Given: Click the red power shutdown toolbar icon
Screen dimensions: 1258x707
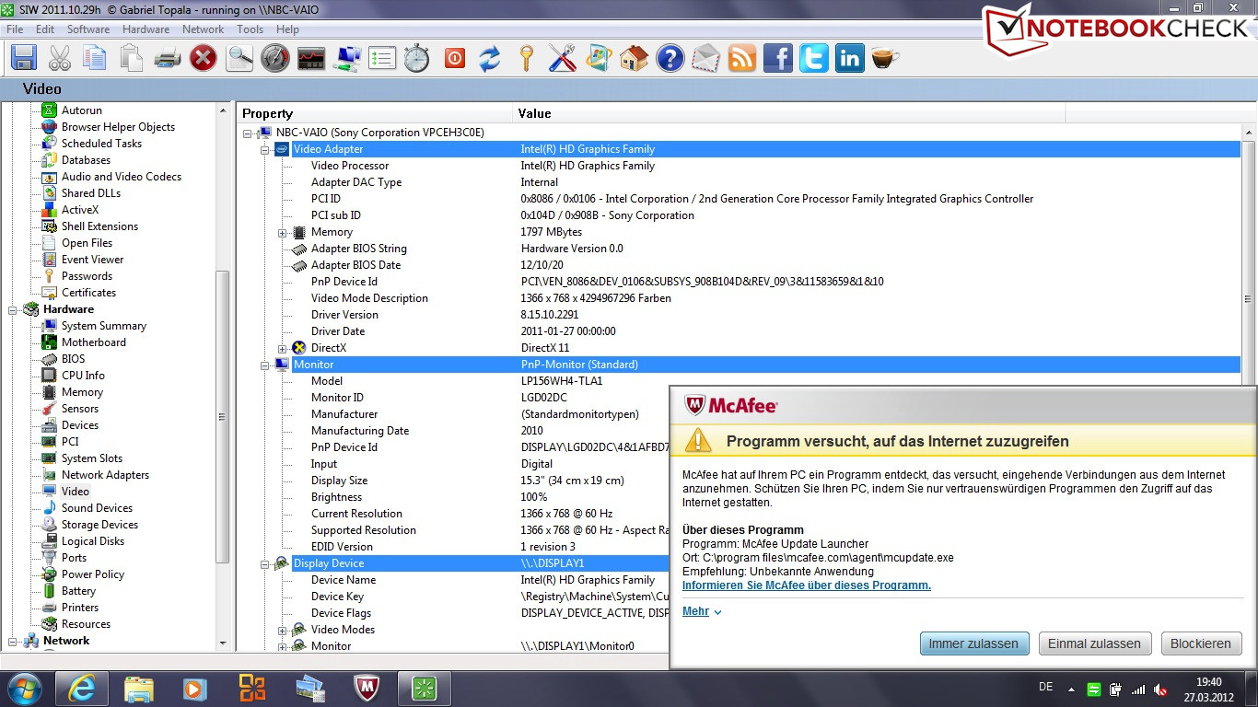Looking at the screenshot, I should [x=454, y=58].
